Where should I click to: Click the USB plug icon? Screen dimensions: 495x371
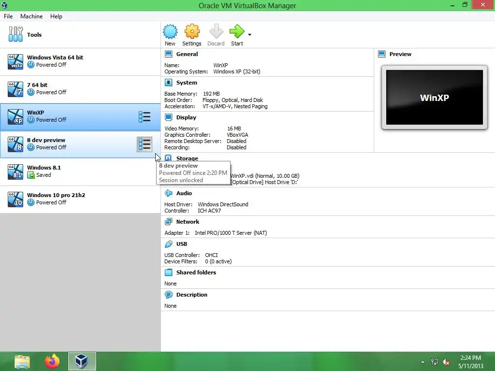169,244
